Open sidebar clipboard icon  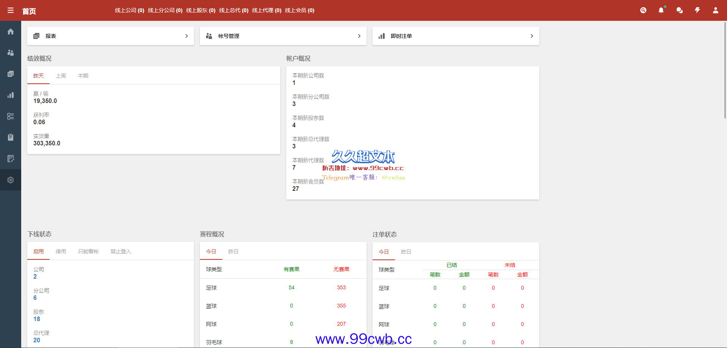coord(11,137)
